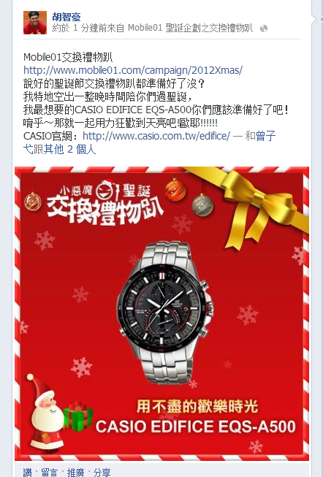Click the red ornament ball in banner

(175, 191)
